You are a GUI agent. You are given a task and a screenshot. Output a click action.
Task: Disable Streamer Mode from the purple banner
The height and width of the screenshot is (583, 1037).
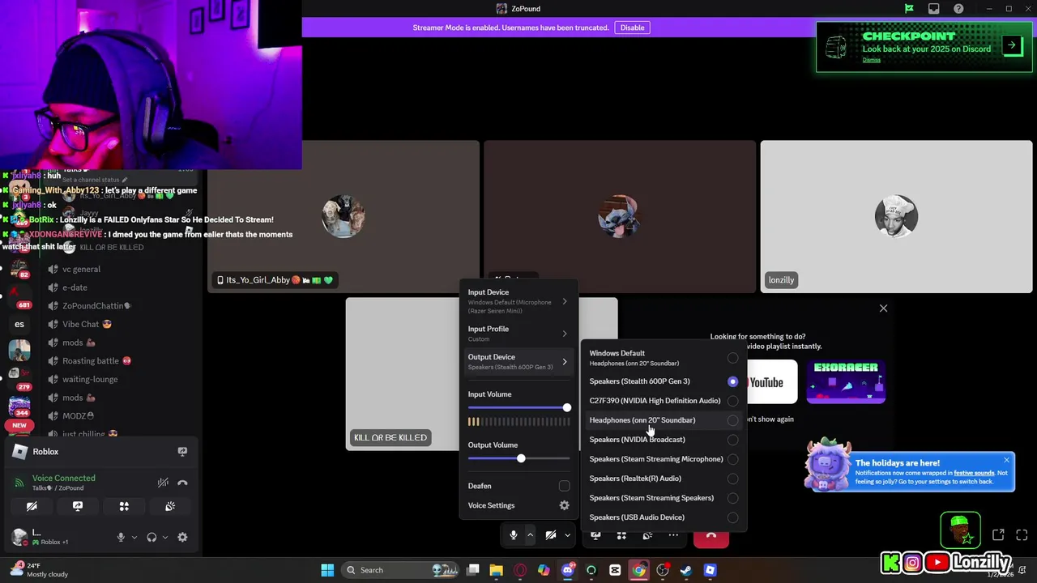[x=633, y=28]
